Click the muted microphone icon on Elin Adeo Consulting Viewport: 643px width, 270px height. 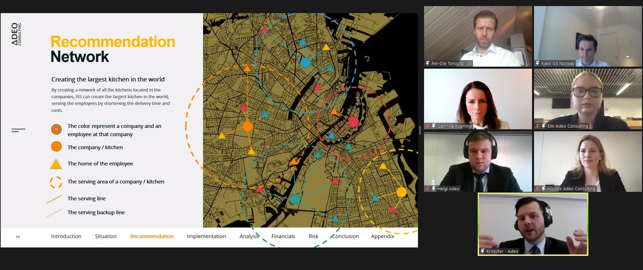point(537,126)
